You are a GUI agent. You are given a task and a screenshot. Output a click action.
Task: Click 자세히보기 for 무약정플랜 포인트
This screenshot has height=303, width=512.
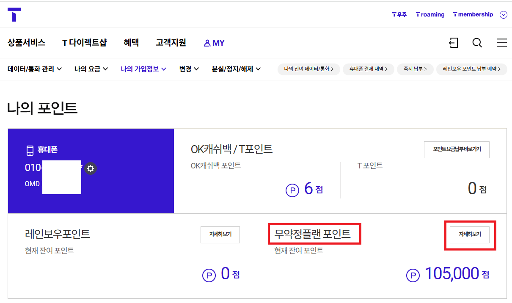[x=470, y=235]
